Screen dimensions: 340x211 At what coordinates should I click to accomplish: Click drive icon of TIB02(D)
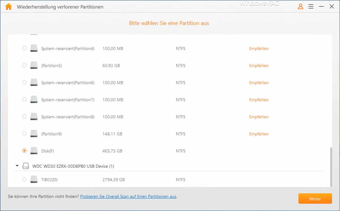pyautogui.click(x=34, y=179)
